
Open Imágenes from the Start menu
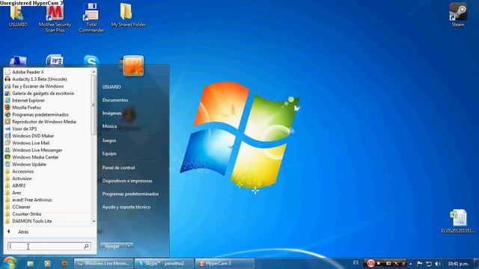pyautogui.click(x=112, y=113)
